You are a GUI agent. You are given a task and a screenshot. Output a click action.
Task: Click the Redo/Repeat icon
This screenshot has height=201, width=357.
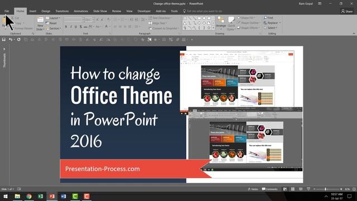(x=18, y=40)
